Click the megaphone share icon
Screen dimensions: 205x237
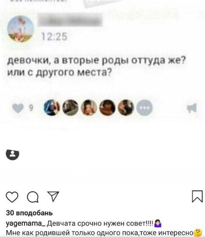[192, 108]
